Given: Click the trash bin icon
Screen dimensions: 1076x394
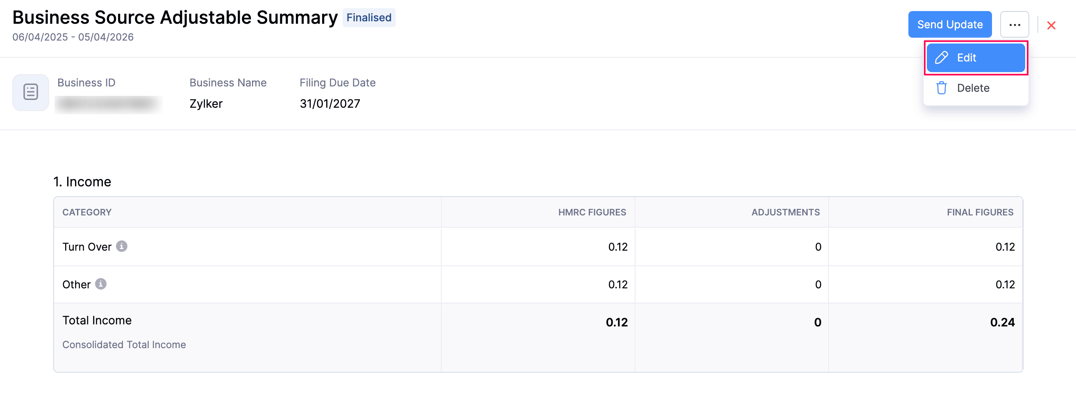Looking at the screenshot, I should pos(942,88).
